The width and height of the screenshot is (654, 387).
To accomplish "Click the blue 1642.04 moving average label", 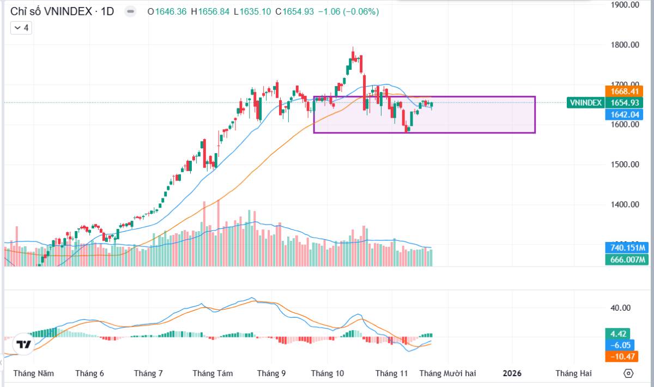I will pyautogui.click(x=623, y=114).
